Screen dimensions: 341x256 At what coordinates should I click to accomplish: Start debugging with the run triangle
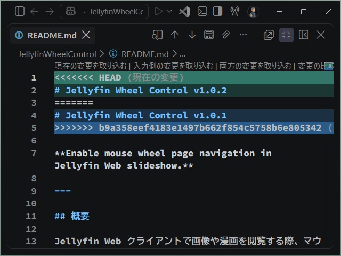click(159, 11)
